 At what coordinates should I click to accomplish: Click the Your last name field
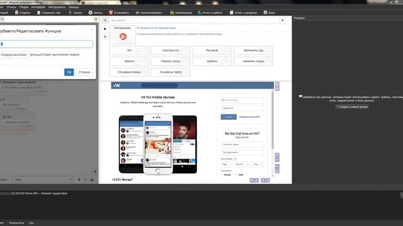[242, 153]
